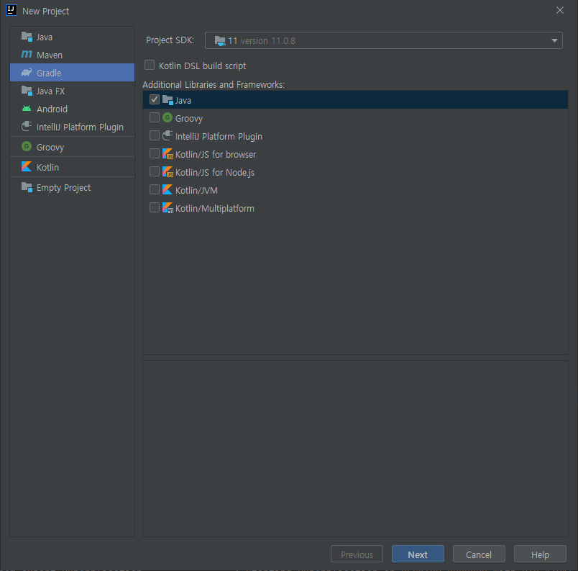
Task: Enable the Kotlin DSL build script checkbox
Action: (x=150, y=65)
